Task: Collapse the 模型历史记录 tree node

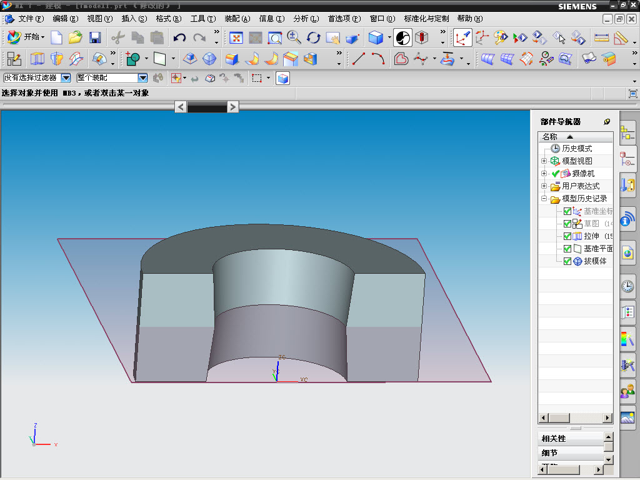Action: click(544, 199)
